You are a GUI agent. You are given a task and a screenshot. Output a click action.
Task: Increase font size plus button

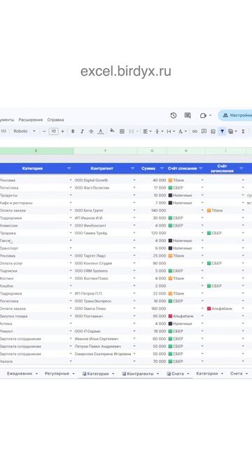(x=62, y=131)
